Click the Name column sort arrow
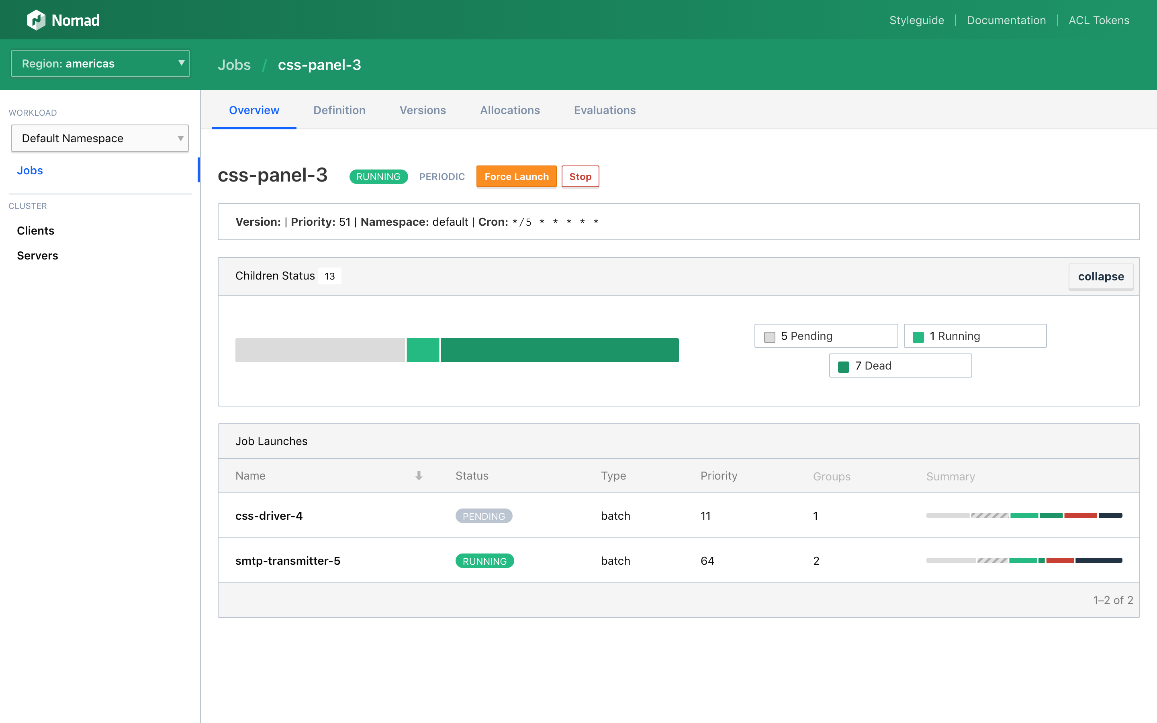 tap(419, 476)
